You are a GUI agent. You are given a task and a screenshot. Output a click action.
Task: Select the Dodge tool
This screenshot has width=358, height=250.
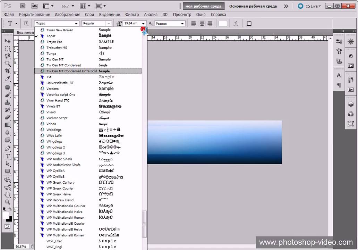(x=8, y=140)
